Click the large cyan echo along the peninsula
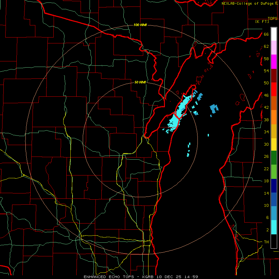 pyautogui.click(x=180, y=112)
